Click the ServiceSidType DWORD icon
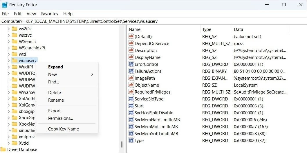307x153 pixels. click(x=131, y=99)
